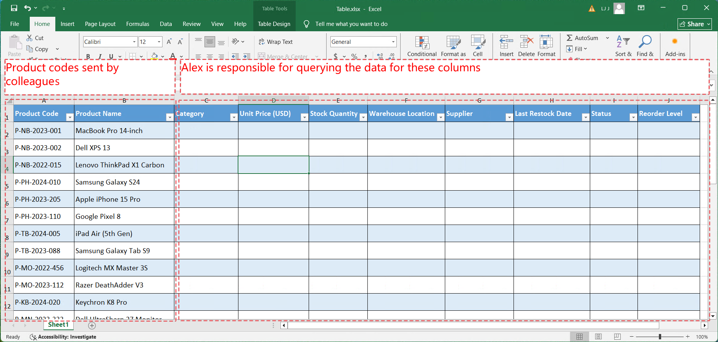Toggle Underline formatting

coord(111,56)
